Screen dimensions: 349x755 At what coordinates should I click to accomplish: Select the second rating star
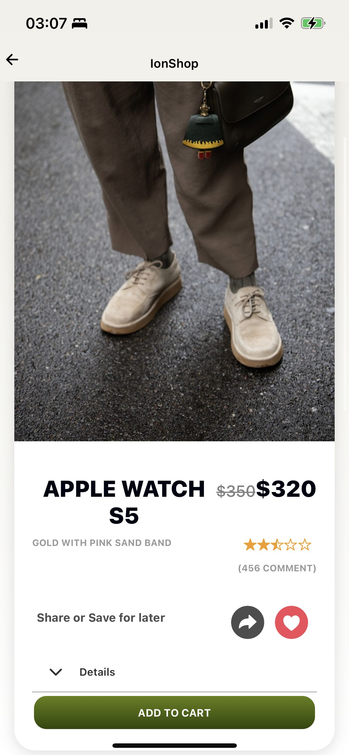click(x=264, y=545)
